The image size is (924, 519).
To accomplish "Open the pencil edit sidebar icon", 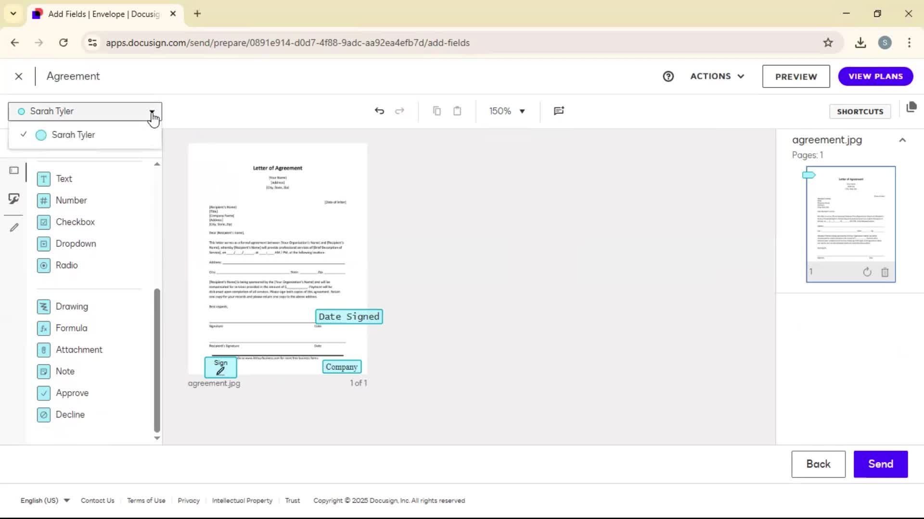I will [x=14, y=227].
